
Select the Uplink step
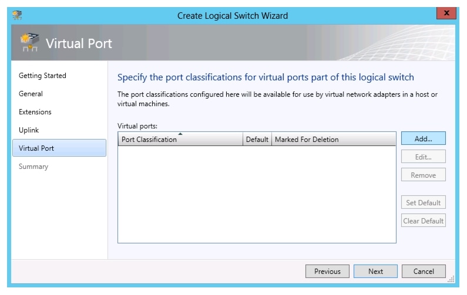point(29,130)
